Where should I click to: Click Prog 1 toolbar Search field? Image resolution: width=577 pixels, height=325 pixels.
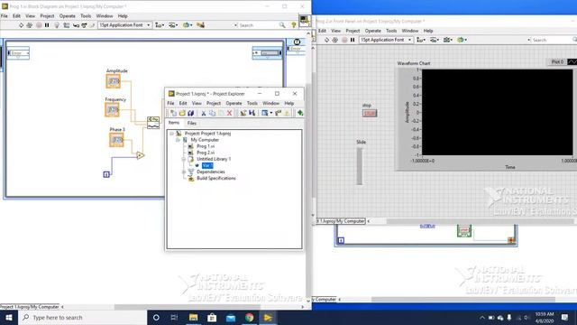(x=258, y=25)
